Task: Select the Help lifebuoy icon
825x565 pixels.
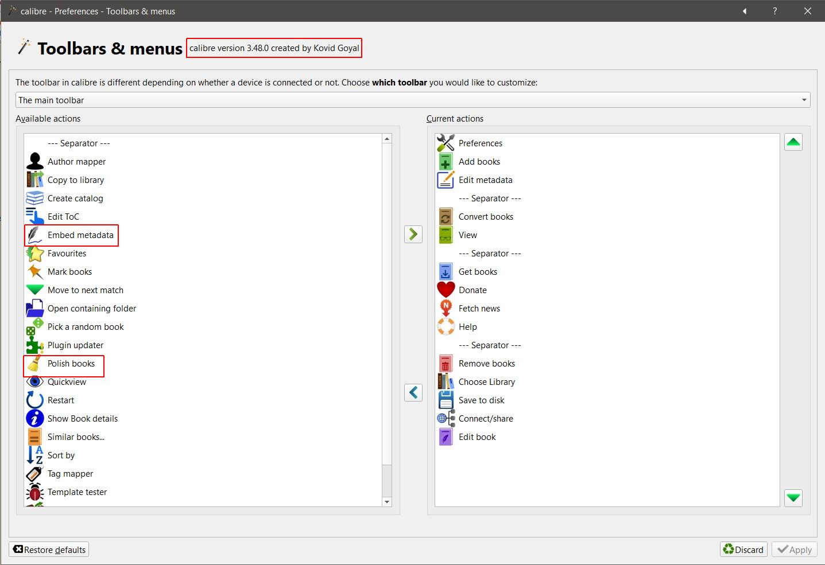Action: click(x=446, y=327)
